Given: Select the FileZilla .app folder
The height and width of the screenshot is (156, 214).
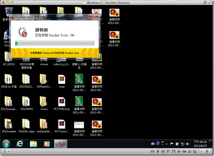Looking at the screenshot, I should [x=27, y=126].
